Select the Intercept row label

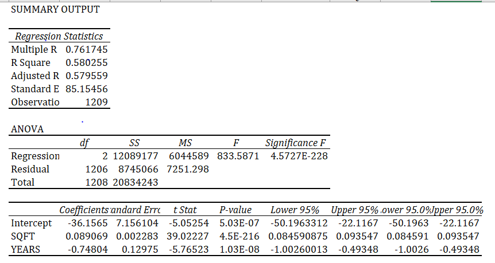click(31, 223)
